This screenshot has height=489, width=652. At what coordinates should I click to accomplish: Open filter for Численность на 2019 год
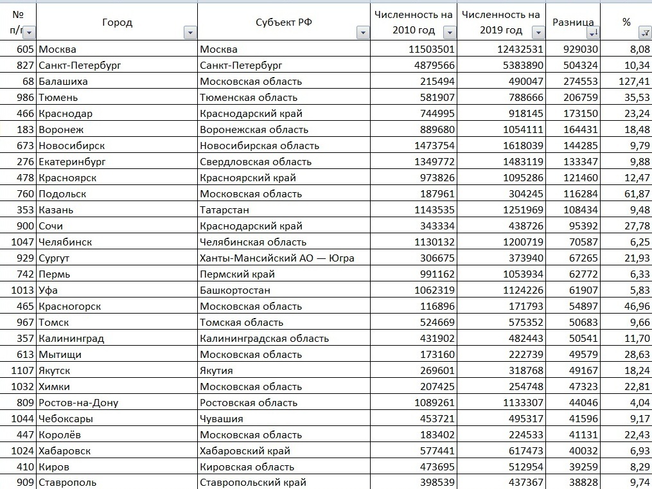coord(538,33)
